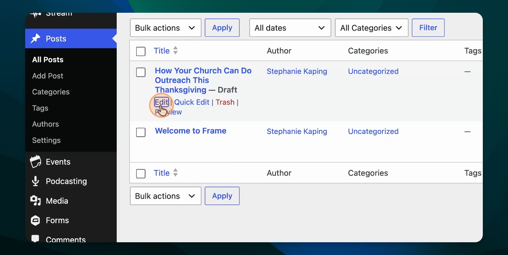This screenshot has height=255, width=508.
Task: Check the Welcome to Frame post checkbox
Action: [141, 132]
